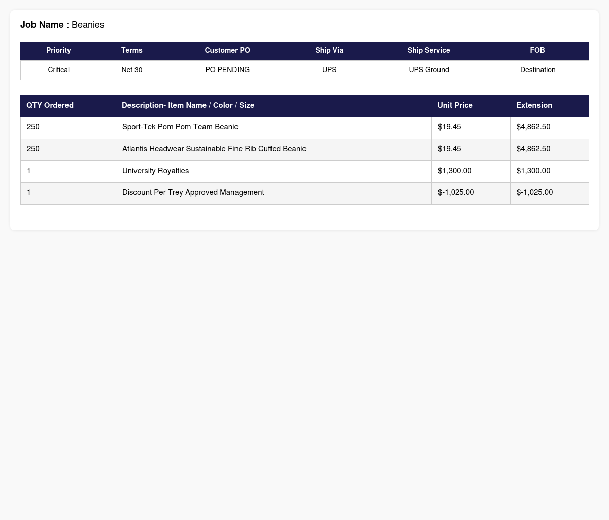The height and width of the screenshot is (520, 609).
Task: Click the Job Name label
Action: (42, 25)
